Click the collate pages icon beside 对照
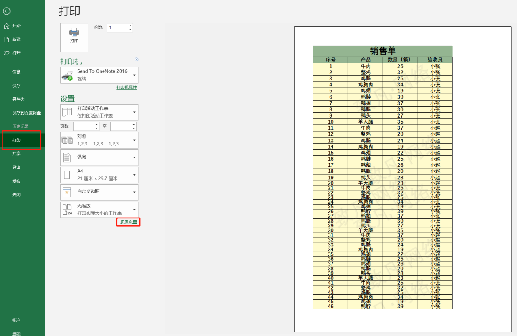Screen dimensions: 517x336 pos(67,140)
